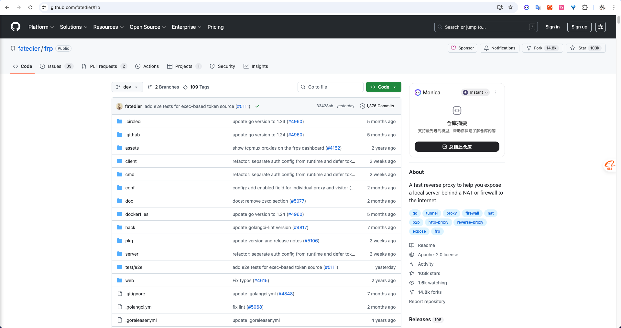Image resolution: width=621 pixels, height=328 pixels.
Task: Open the Activity link
Action: tap(421, 264)
